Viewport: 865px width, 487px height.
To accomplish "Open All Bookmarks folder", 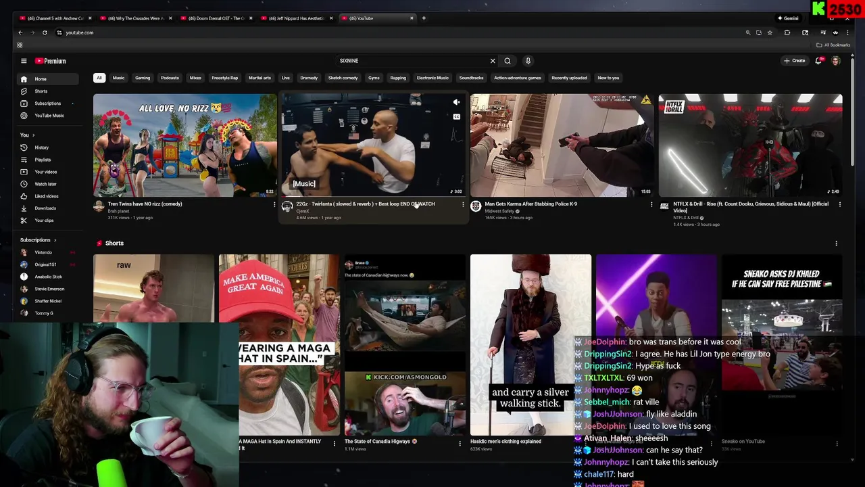I will coord(833,45).
